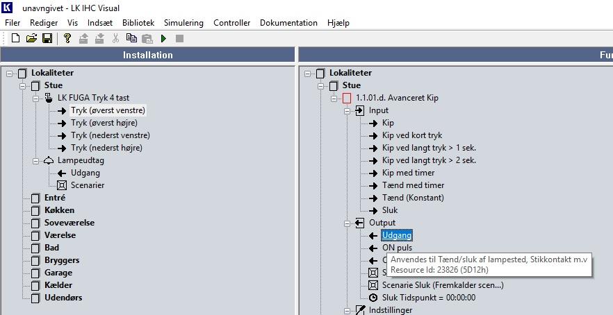The width and height of the screenshot is (613, 315).
Task: Collapse the Output group in function tree
Action: [347, 223]
